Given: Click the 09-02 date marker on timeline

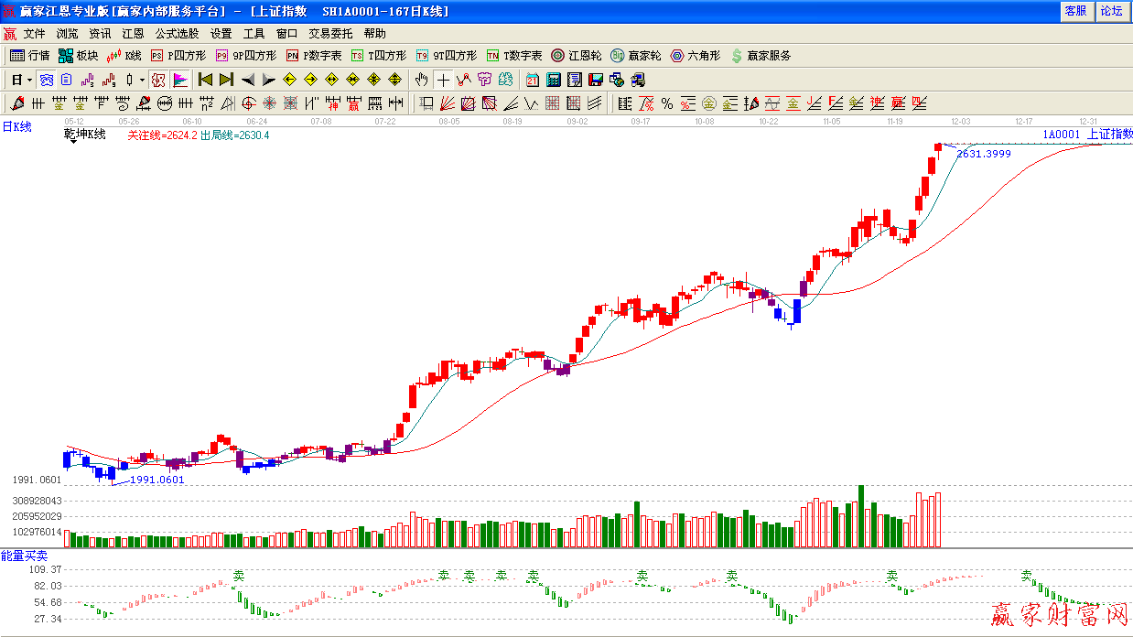Looking at the screenshot, I should click(577, 121).
